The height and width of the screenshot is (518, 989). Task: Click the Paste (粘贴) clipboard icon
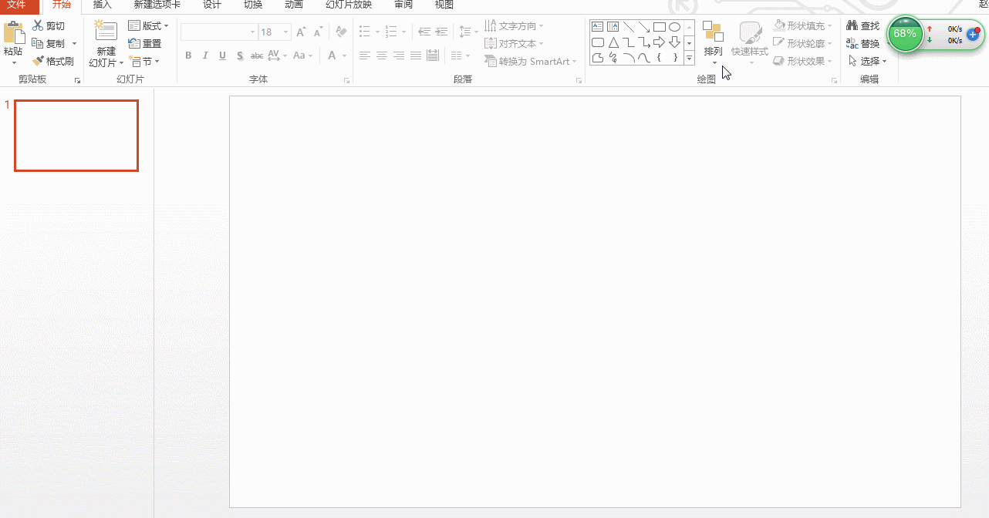coord(14,34)
